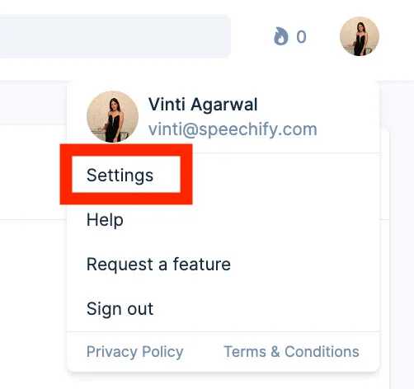Click the large avatar beside Vinti Agarwal

coord(112,116)
